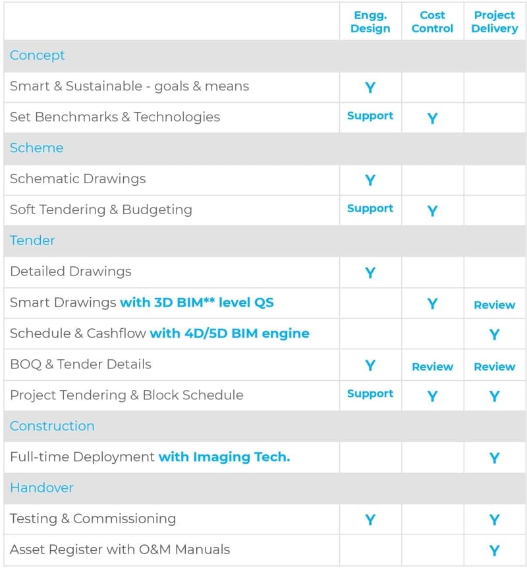Click Cost Control Review in BOQ row

click(x=432, y=366)
